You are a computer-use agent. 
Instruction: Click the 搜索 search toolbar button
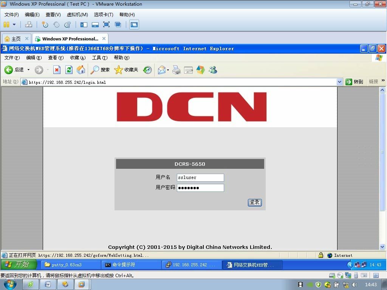100,70
